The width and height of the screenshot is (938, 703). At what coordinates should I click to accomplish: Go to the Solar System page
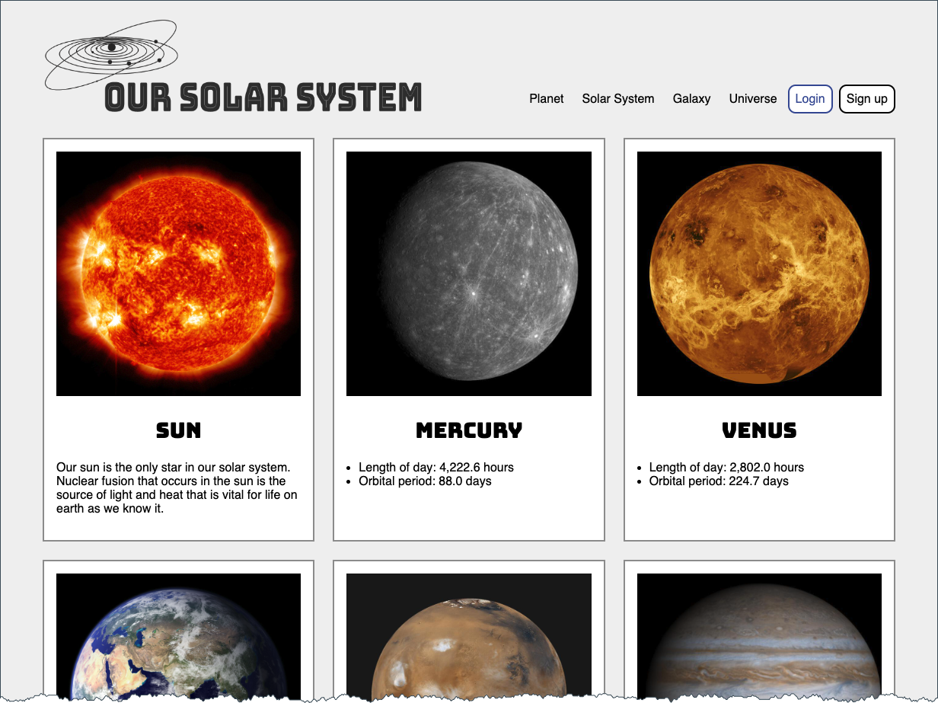click(x=617, y=99)
